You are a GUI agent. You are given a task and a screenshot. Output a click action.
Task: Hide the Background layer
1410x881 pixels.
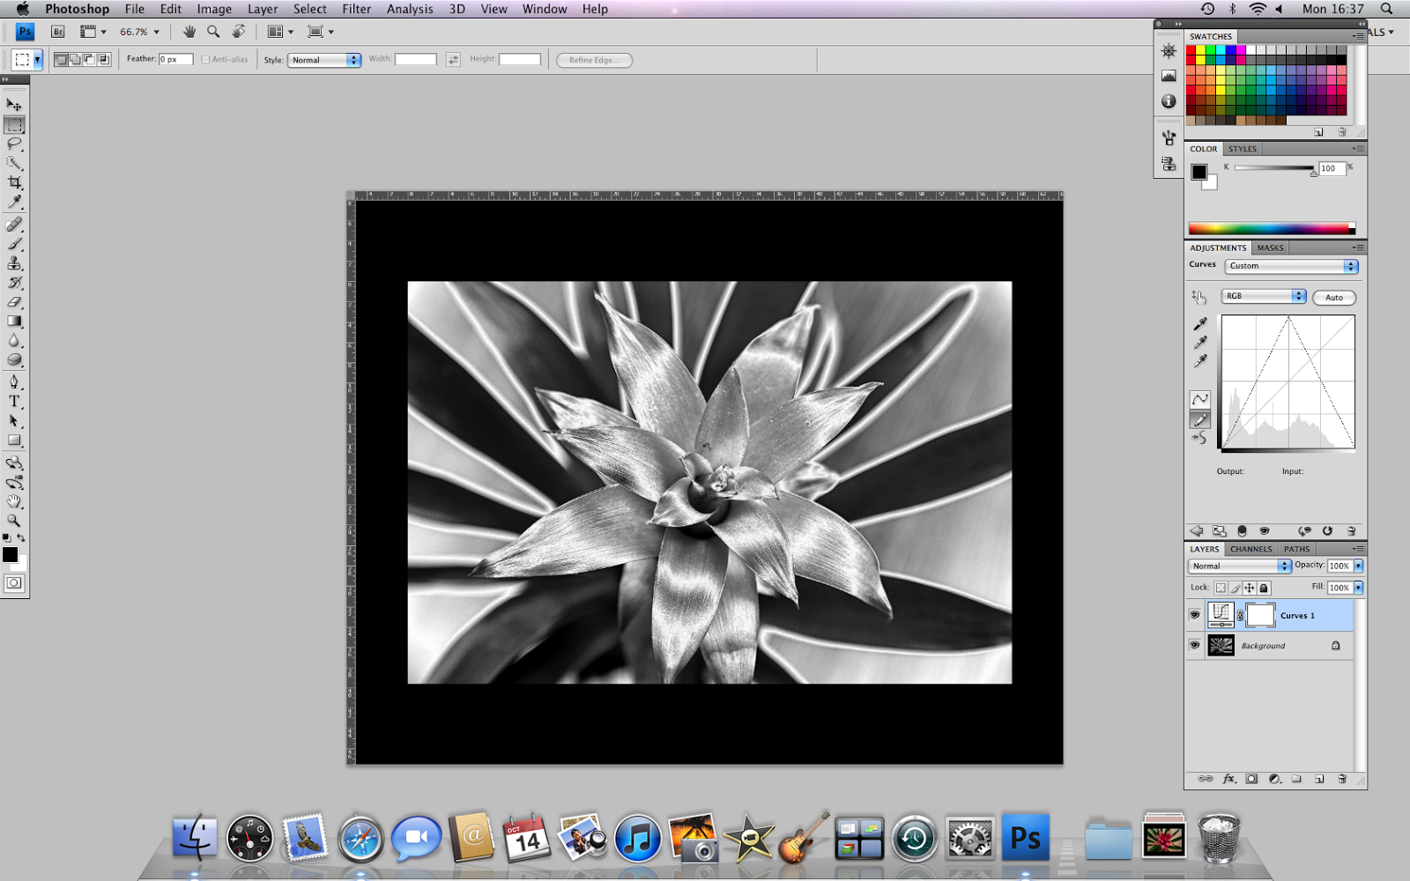(1195, 645)
